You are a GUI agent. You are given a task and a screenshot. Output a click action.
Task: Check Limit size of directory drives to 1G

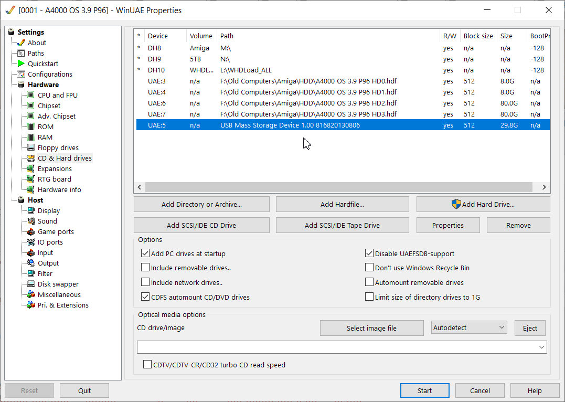(x=369, y=297)
